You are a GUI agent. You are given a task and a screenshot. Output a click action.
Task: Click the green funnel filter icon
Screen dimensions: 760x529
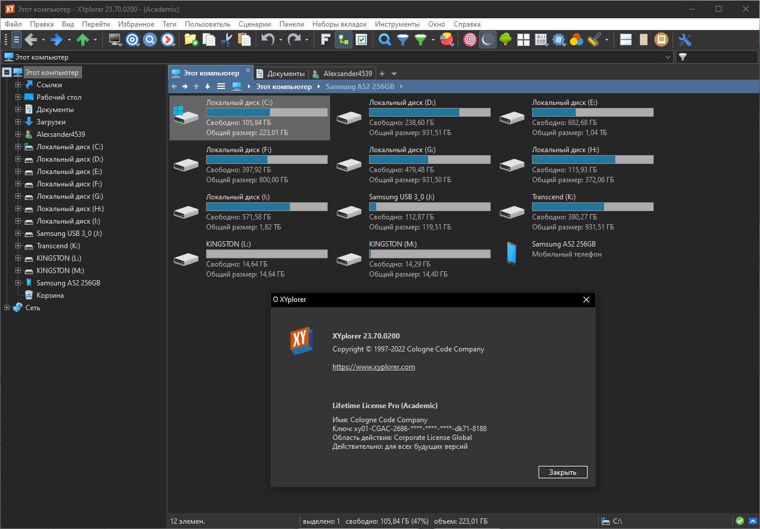[x=420, y=40]
